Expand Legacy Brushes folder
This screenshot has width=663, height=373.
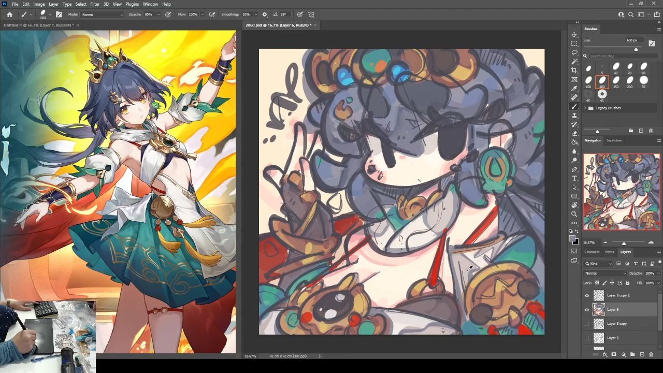coord(585,108)
